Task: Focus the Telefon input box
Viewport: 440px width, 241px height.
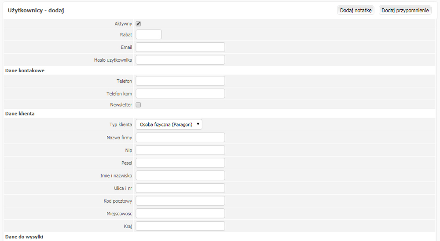Action: 180,81
